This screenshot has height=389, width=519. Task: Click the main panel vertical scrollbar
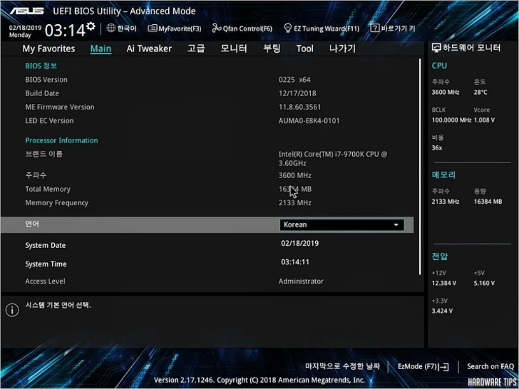click(420, 167)
